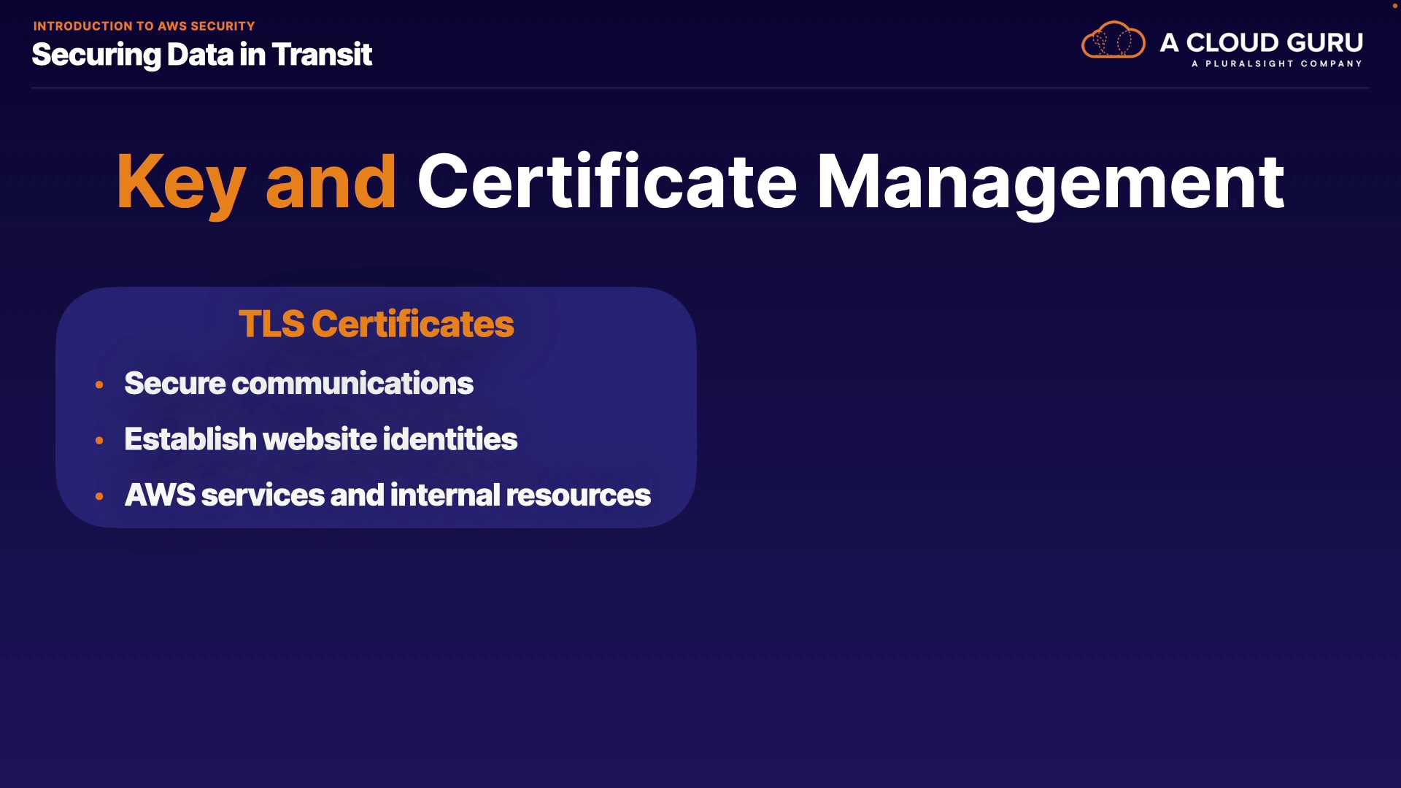Viewport: 1401px width, 788px height.
Task: Click the orange bullet beside Secure communications
Action: point(99,385)
